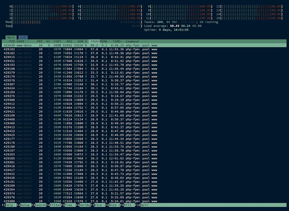Select process row PID 429376

click(x=144, y=197)
